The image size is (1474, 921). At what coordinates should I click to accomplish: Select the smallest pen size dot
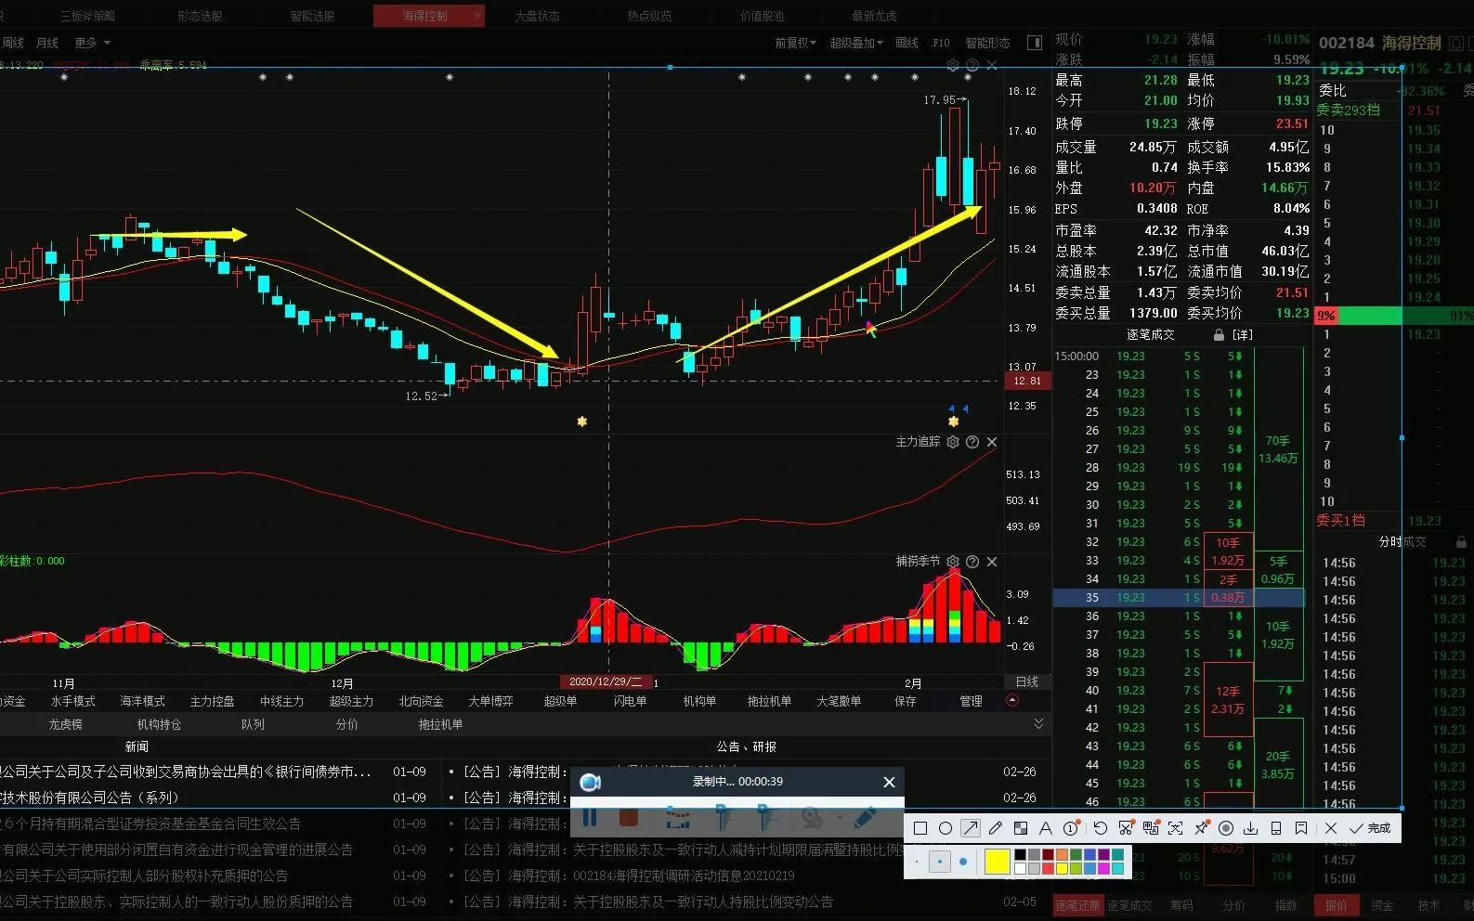click(x=917, y=862)
